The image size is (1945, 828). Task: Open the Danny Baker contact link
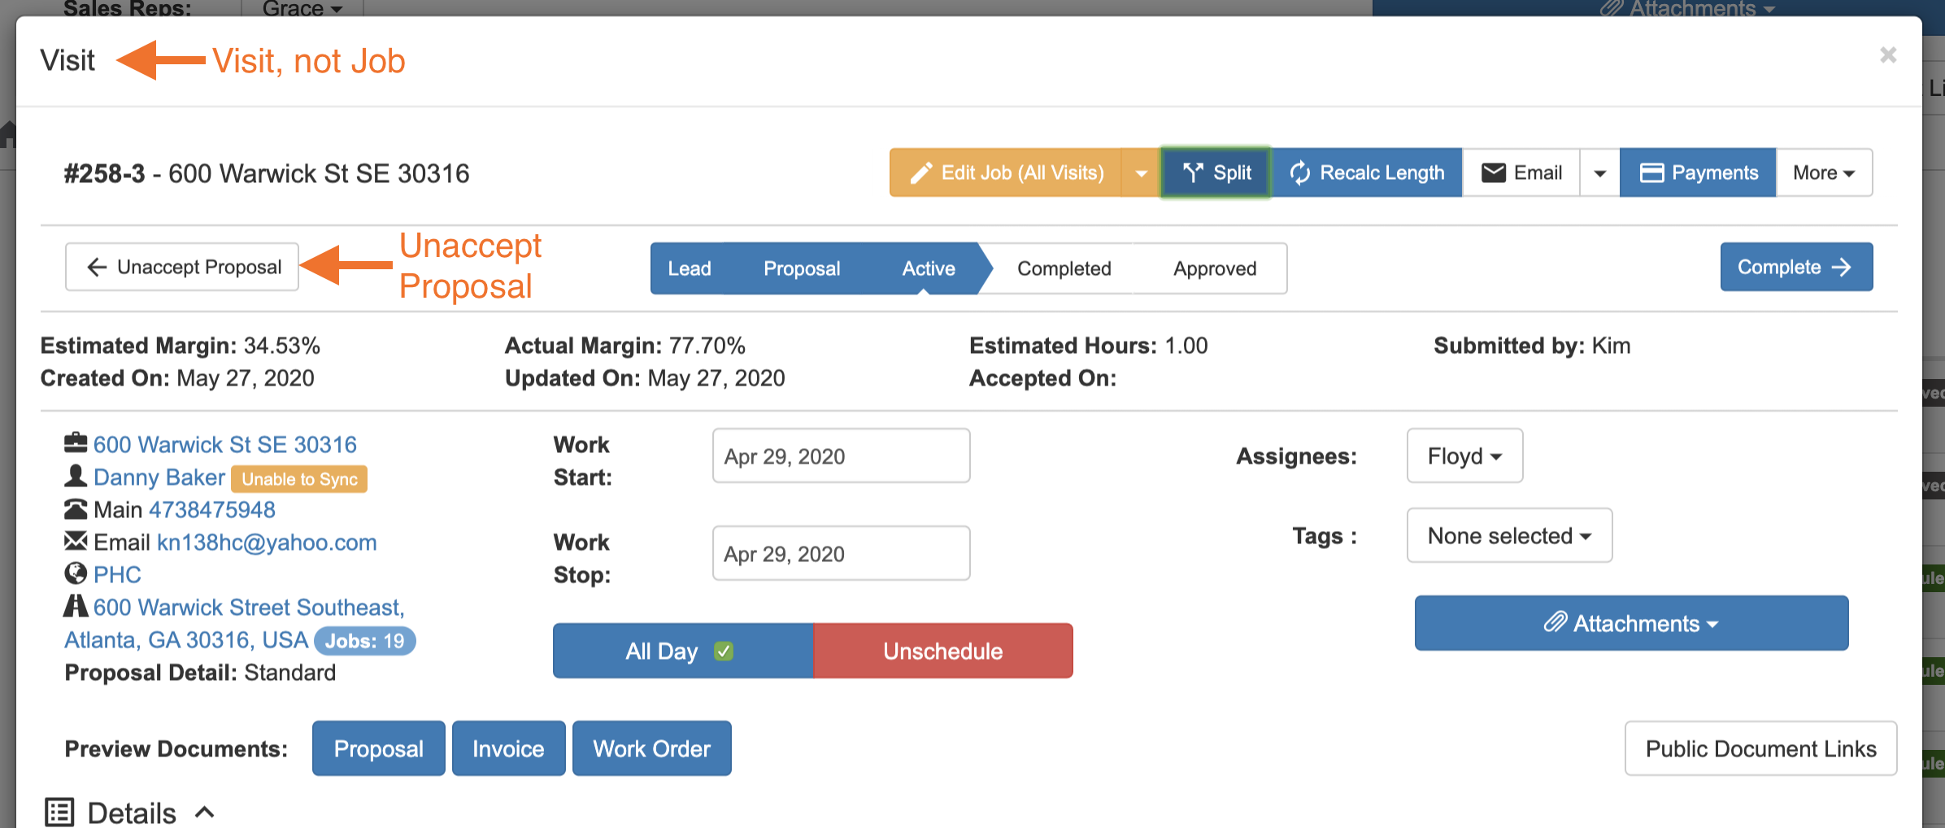(x=159, y=477)
